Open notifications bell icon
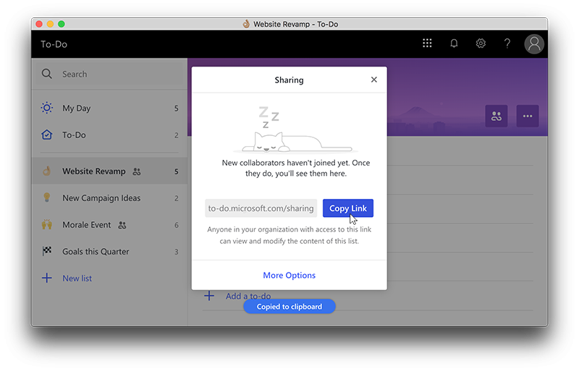 pos(454,43)
